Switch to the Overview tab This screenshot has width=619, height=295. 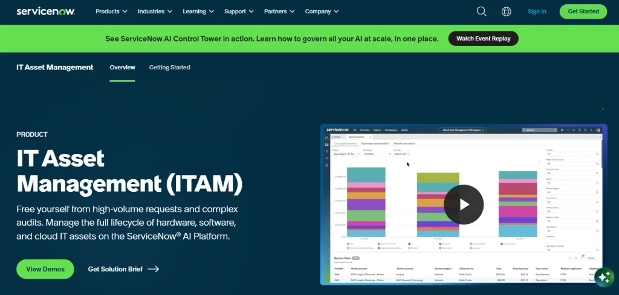point(122,68)
